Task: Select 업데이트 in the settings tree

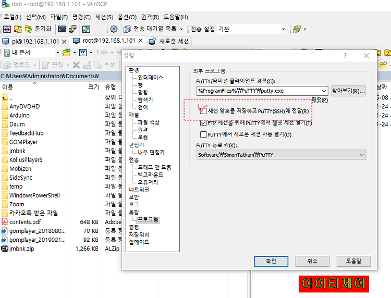Action: 139,242
